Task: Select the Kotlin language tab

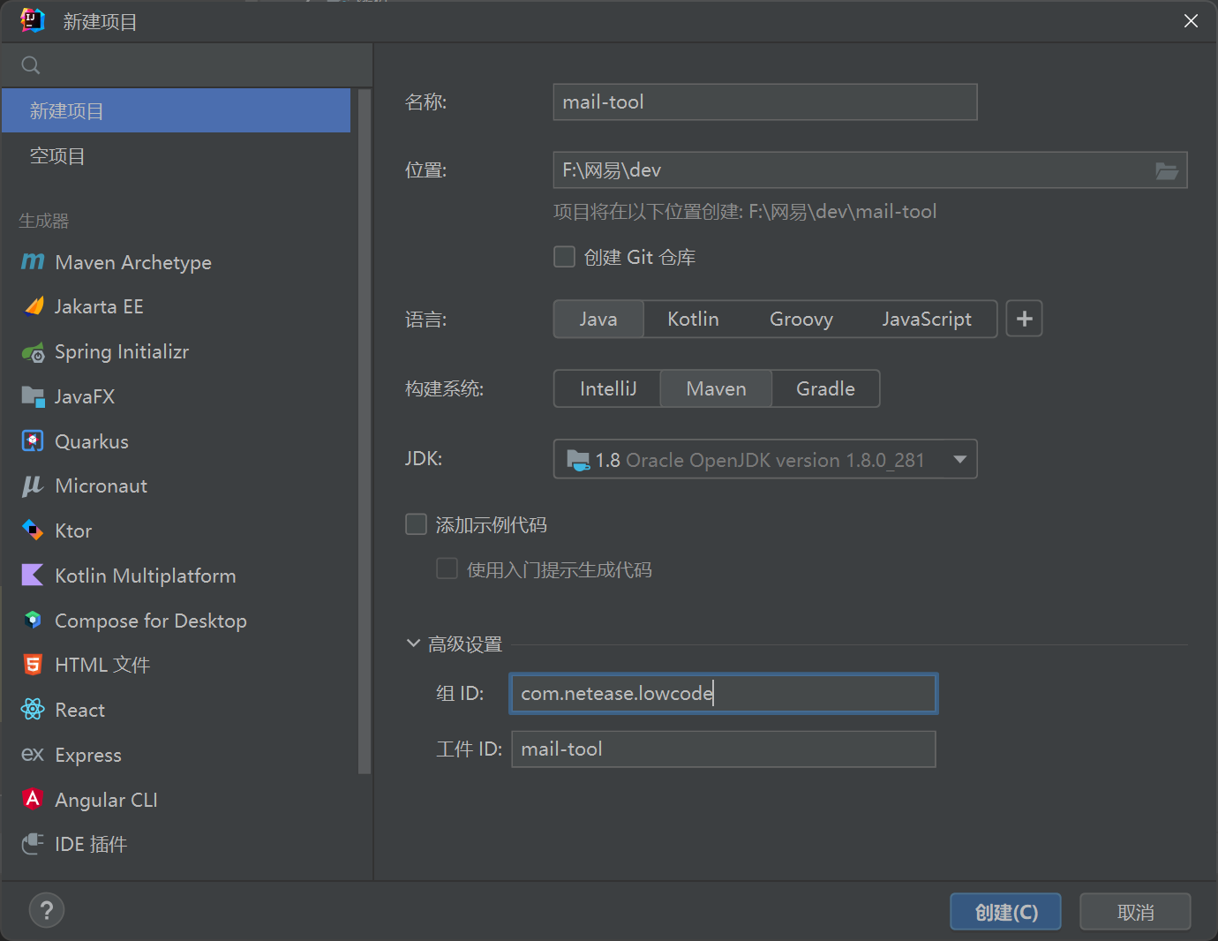Action: [x=693, y=319]
